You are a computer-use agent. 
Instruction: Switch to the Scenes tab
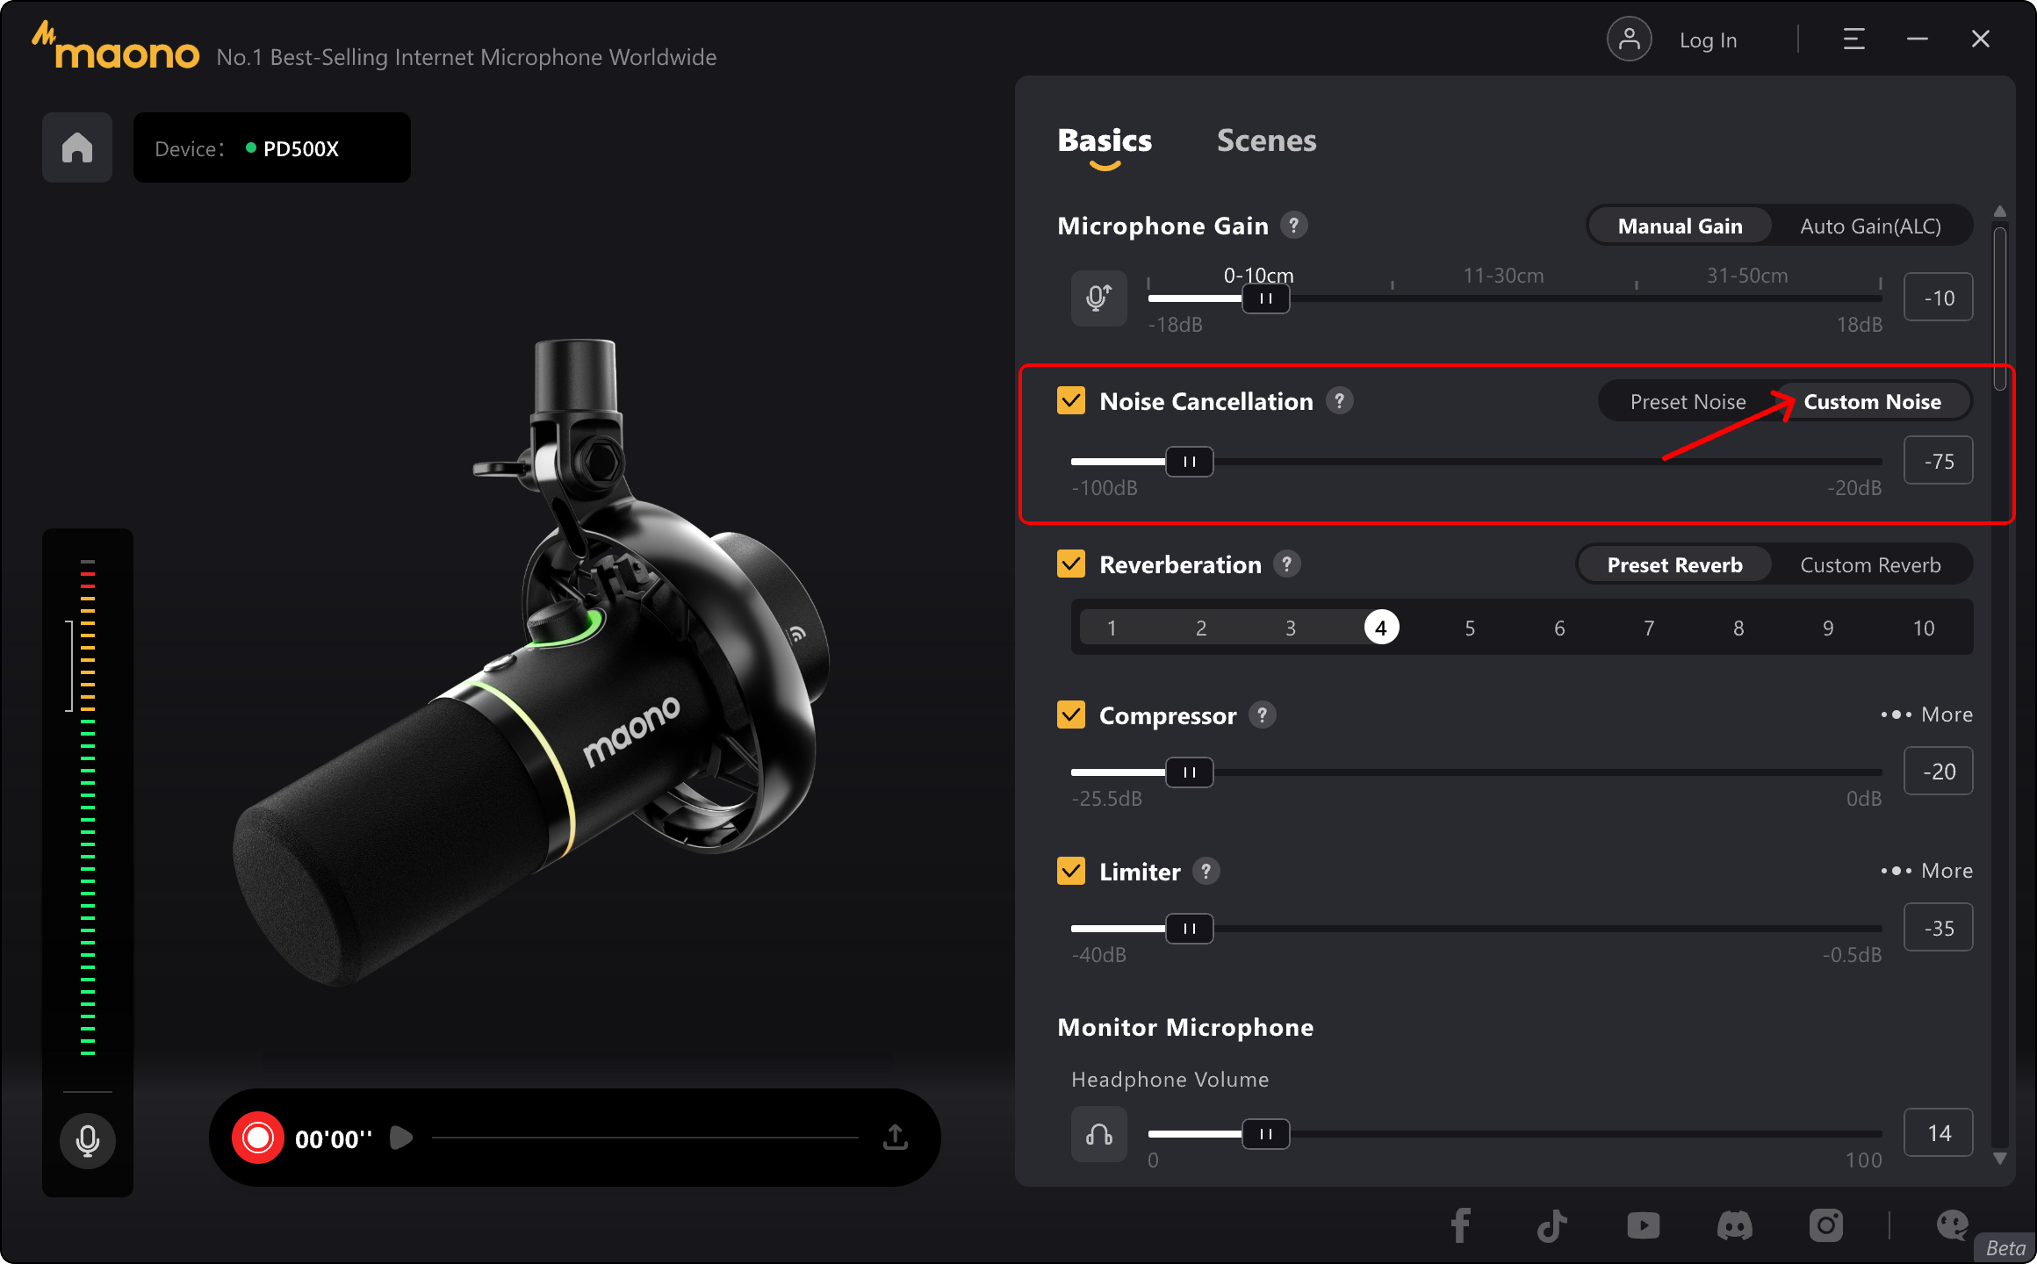[x=1266, y=140]
